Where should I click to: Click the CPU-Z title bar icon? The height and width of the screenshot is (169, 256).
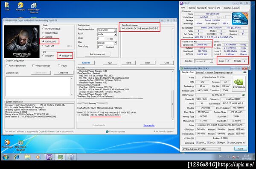point(181,3)
